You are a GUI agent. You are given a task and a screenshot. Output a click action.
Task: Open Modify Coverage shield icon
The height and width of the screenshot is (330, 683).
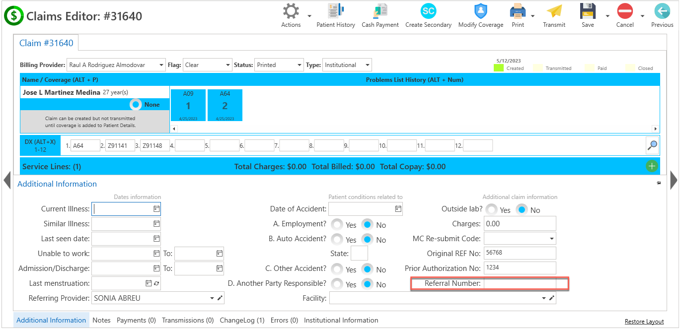tap(480, 11)
